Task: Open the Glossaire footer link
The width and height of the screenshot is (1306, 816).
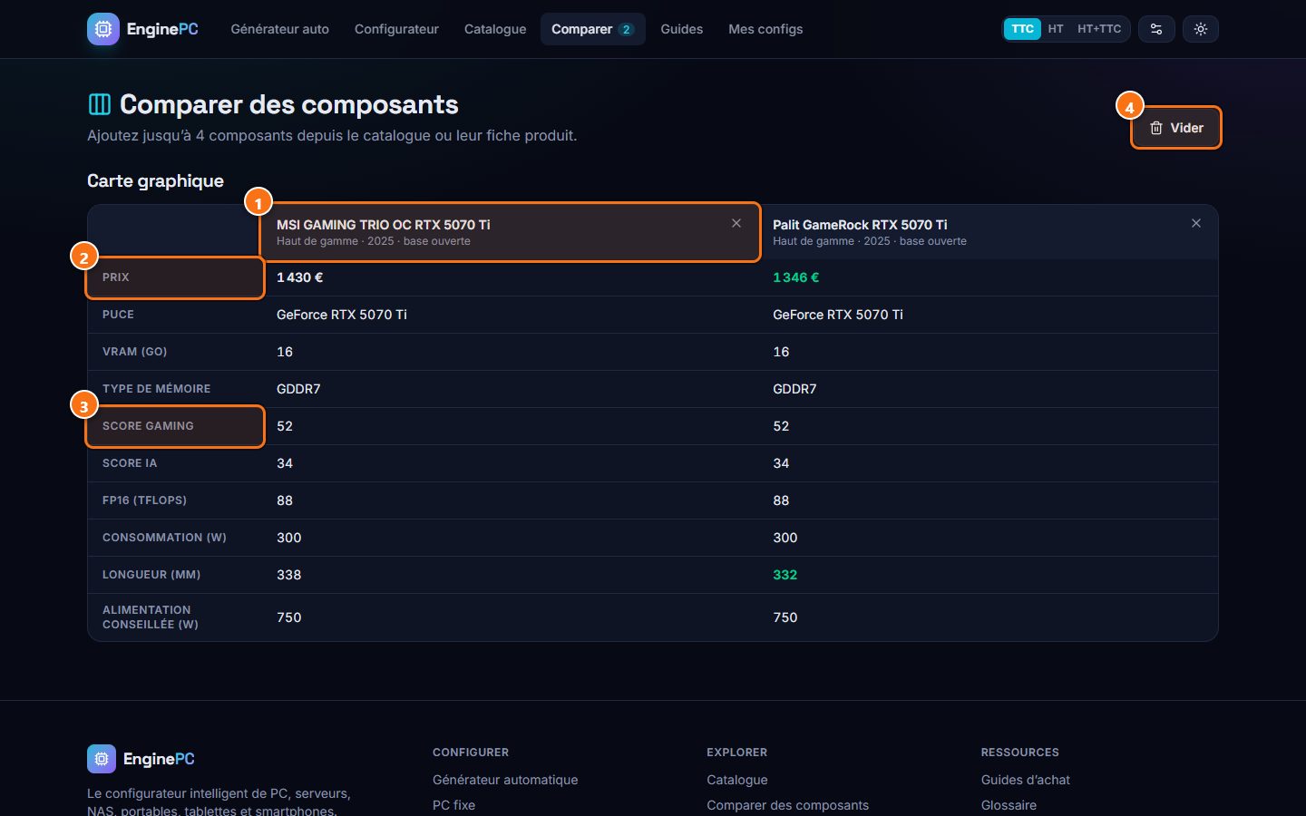Action: [1009, 805]
